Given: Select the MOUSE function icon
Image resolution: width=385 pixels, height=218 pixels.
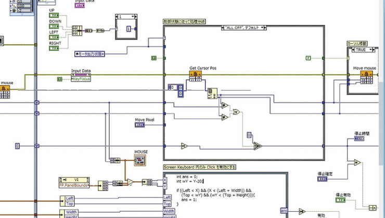Looking at the screenshot, I should coord(140,160).
